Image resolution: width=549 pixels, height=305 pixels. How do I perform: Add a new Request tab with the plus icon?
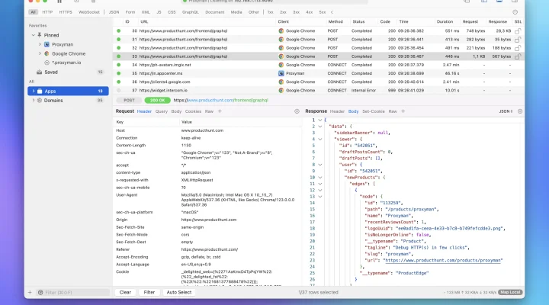[220, 111]
